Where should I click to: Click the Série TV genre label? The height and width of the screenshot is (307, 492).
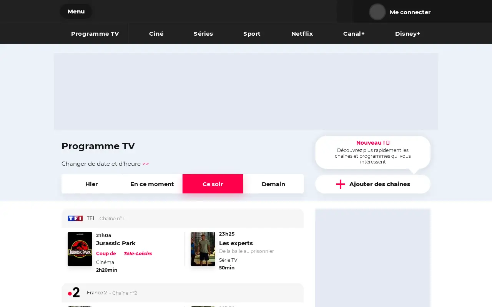(228, 260)
